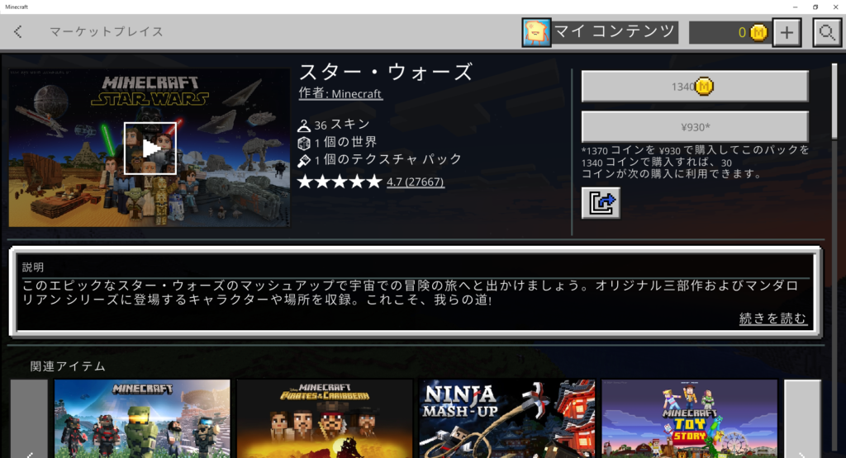Click the Minecoin icon in balance bar
Image resolution: width=846 pixels, height=458 pixels.
click(x=758, y=32)
